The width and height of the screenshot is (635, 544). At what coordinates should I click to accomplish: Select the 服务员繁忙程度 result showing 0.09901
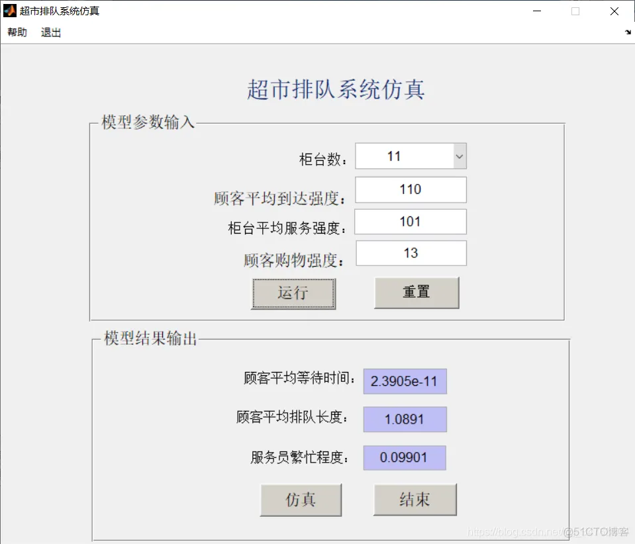(x=405, y=457)
